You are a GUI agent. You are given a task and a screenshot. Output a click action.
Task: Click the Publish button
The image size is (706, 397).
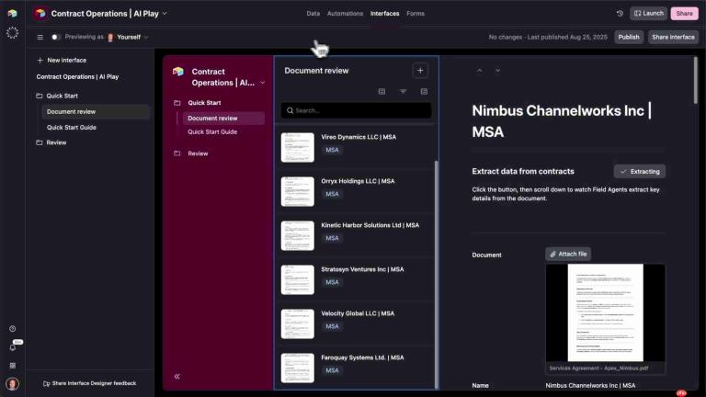(629, 37)
